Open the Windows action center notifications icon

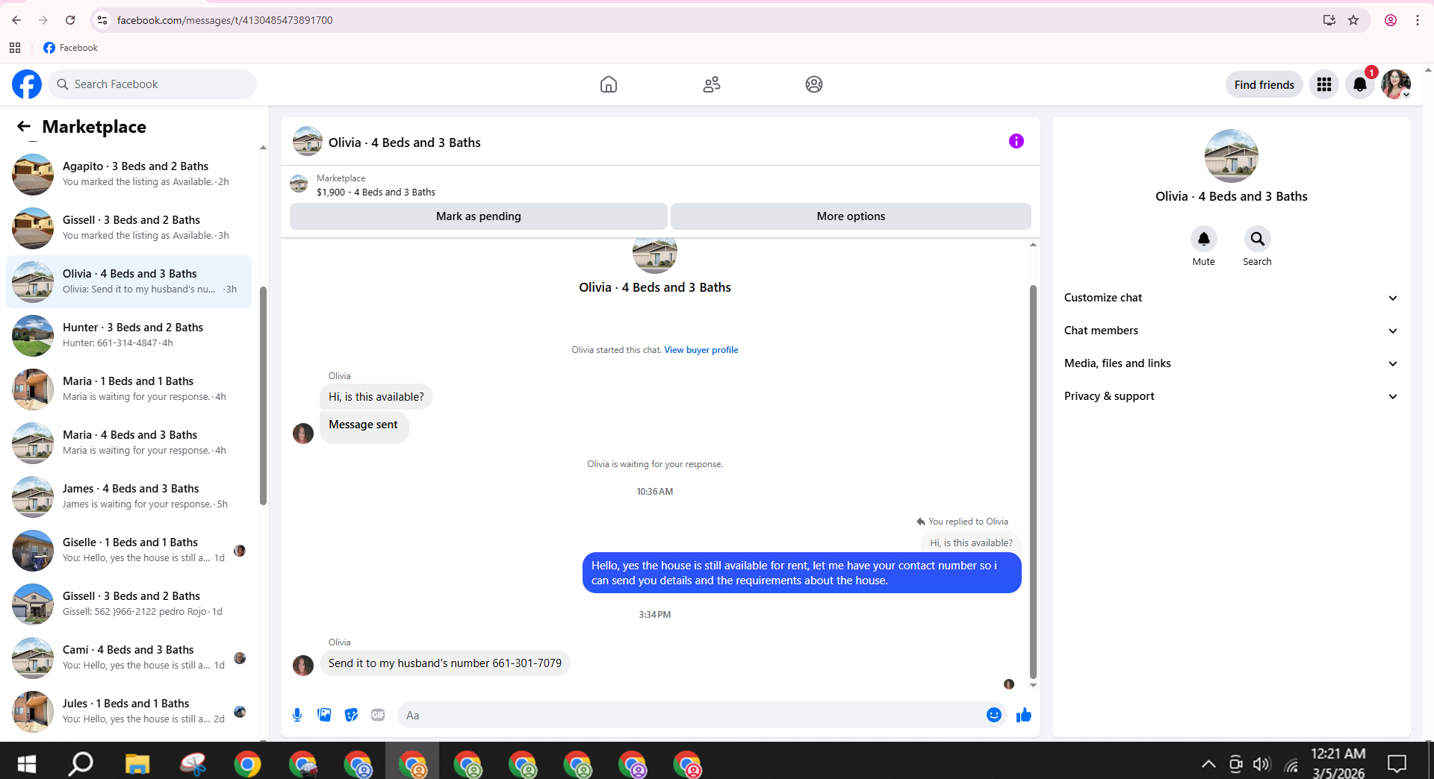tap(1397, 763)
